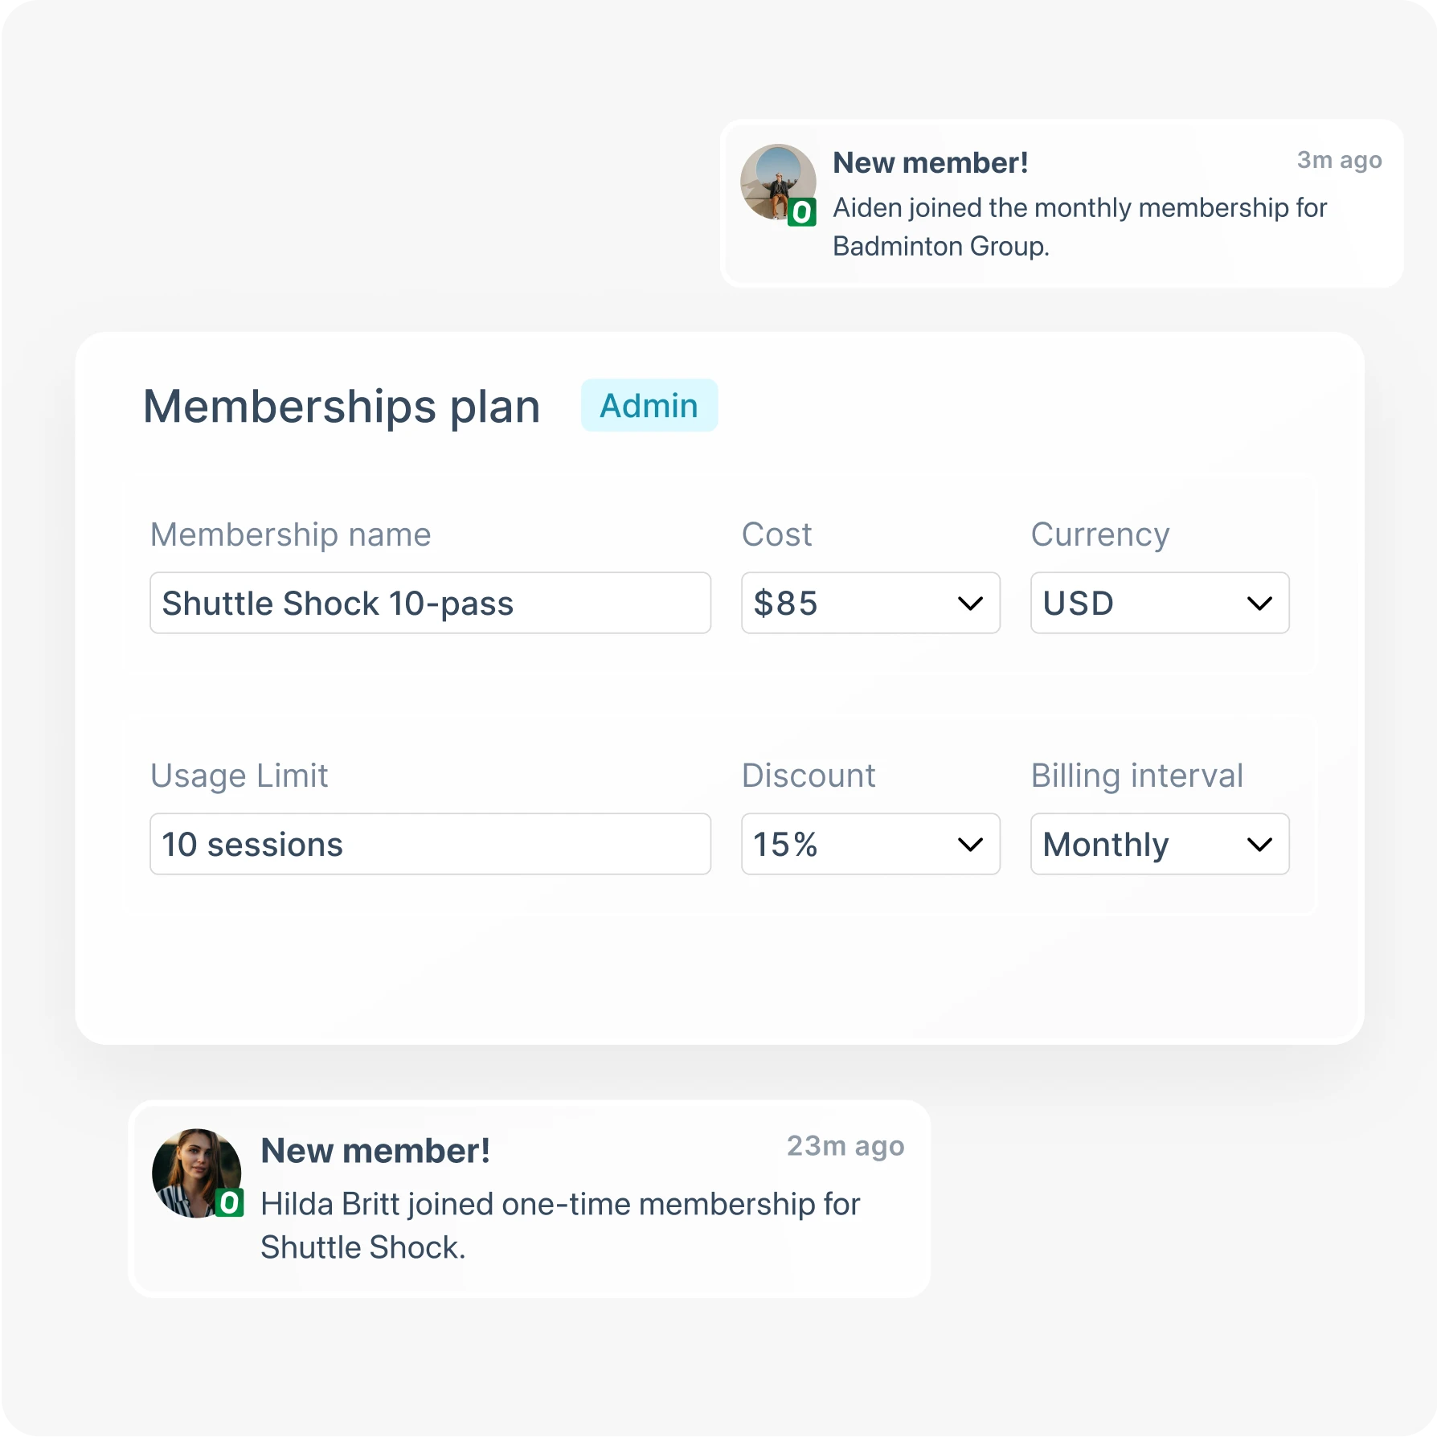The image size is (1437, 1437).
Task: Click Hilda Britt's profile photo
Action: pyautogui.click(x=195, y=1171)
